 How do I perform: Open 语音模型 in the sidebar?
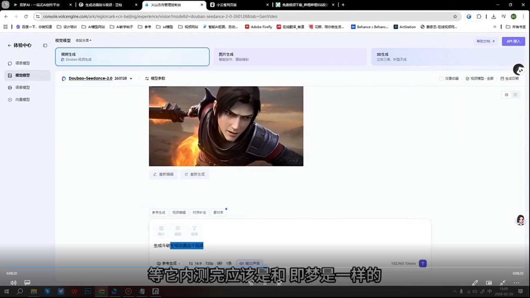tap(22, 87)
